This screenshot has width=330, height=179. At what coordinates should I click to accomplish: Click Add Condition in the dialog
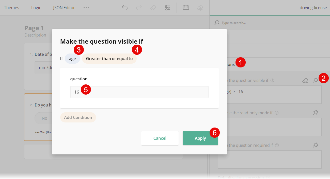78,117
